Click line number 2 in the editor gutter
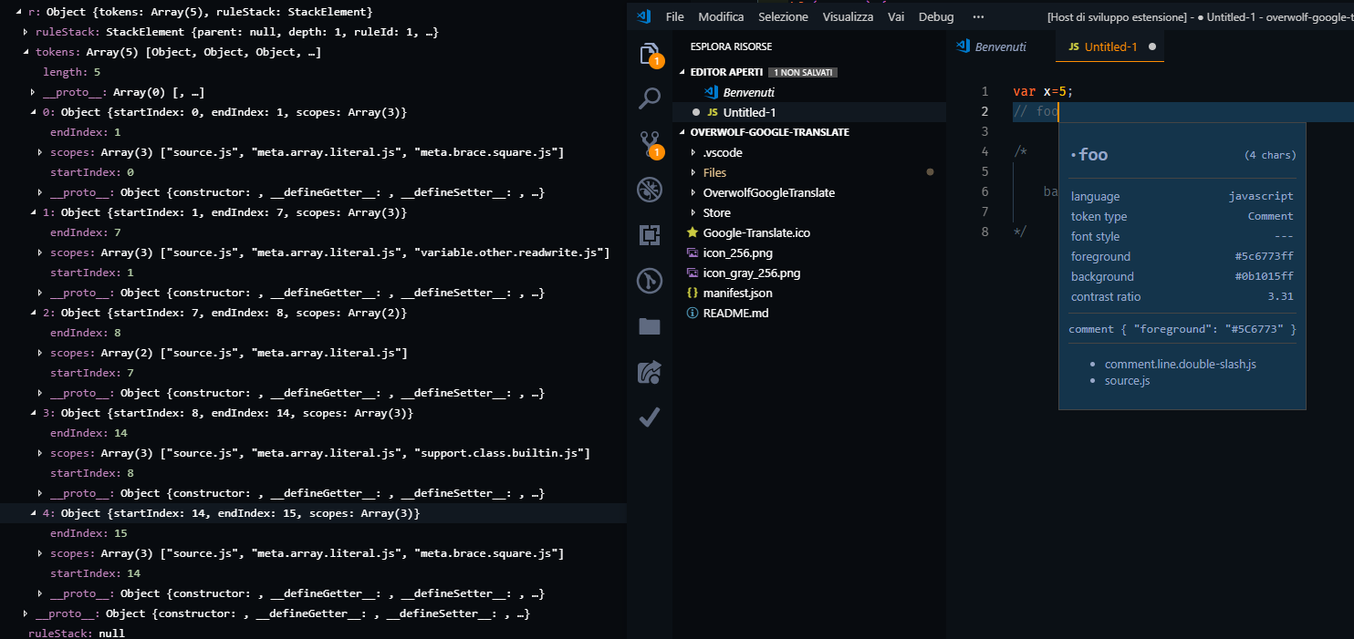Screen dimensions: 1354x639 tap(984, 112)
